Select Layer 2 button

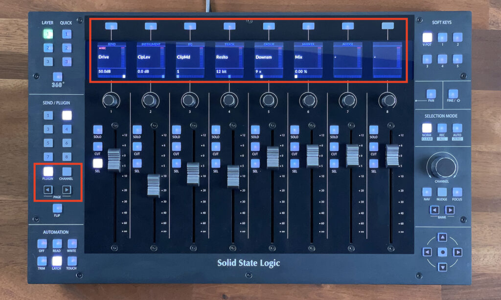(x=48, y=48)
